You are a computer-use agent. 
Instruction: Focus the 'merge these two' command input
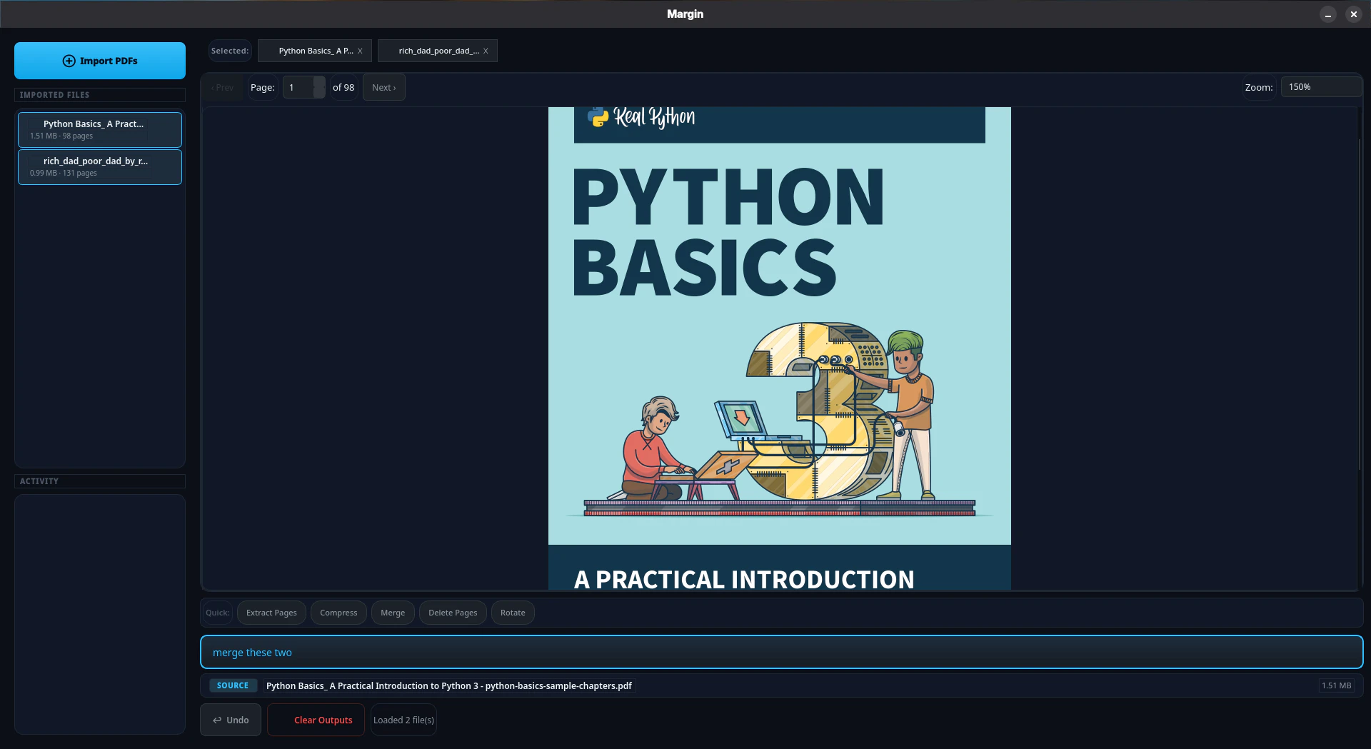coord(781,652)
